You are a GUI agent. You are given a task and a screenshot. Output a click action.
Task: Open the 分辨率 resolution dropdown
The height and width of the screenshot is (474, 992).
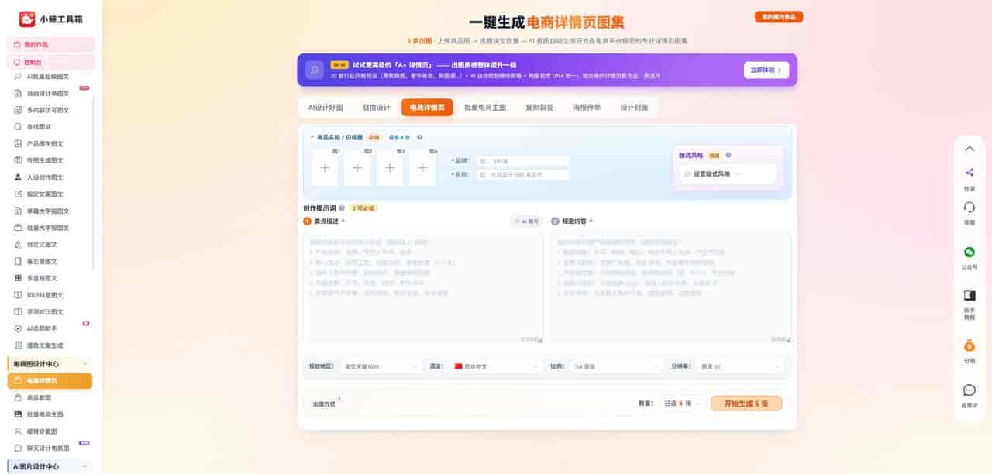(742, 366)
